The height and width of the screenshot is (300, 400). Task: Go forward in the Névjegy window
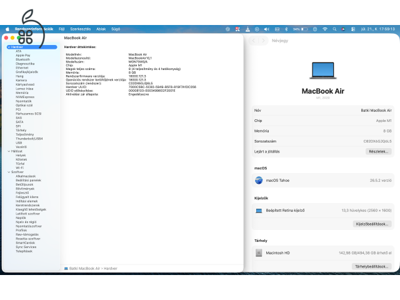[263, 41]
